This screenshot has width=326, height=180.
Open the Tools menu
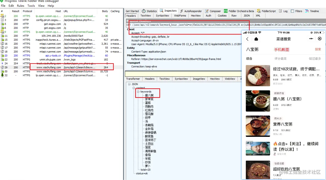pyautogui.click(x=31, y=6)
